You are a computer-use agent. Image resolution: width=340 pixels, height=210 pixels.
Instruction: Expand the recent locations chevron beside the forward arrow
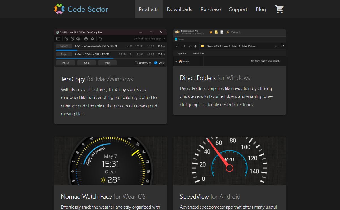pyautogui.click(x=190, y=46)
